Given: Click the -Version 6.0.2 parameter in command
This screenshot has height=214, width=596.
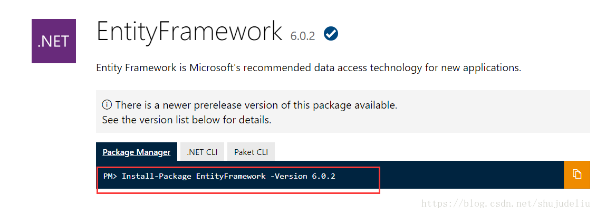Looking at the screenshot, I should point(303,177).
